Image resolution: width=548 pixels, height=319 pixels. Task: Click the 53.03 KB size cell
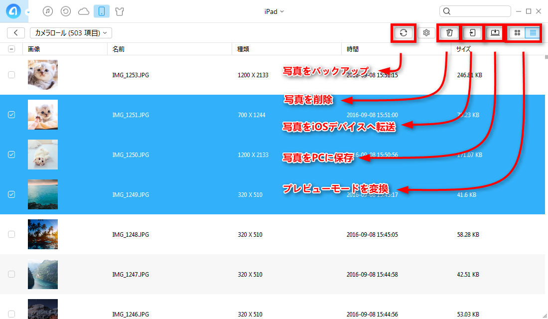point(468,315)
